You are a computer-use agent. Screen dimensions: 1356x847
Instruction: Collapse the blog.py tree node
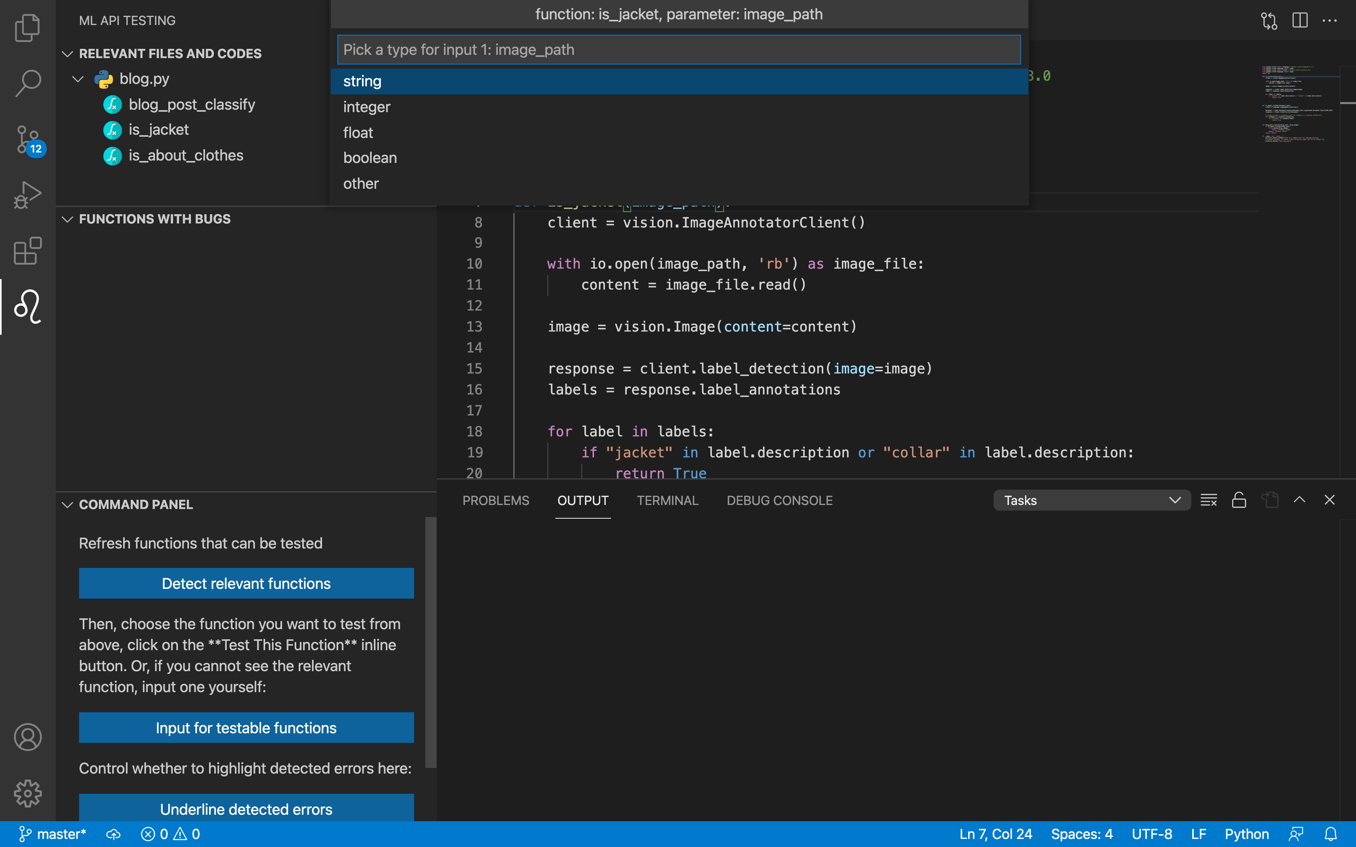[78, 79]
